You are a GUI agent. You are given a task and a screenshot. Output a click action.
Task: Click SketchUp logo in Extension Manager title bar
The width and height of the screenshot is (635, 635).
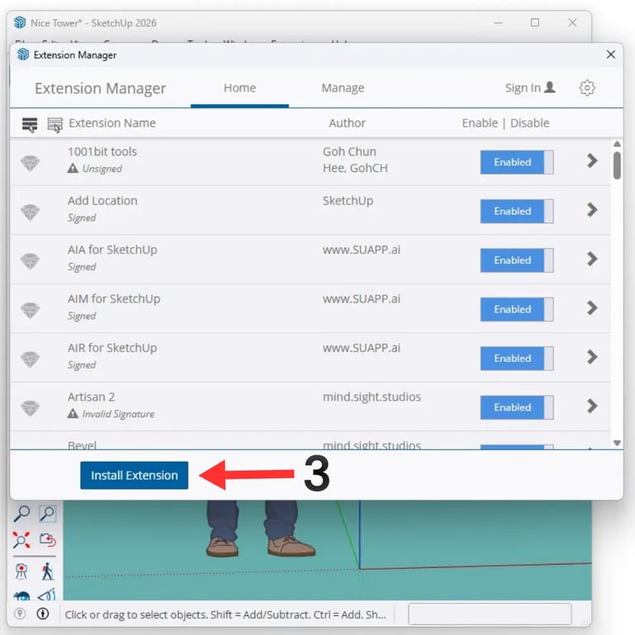click(x=23, y=55)
